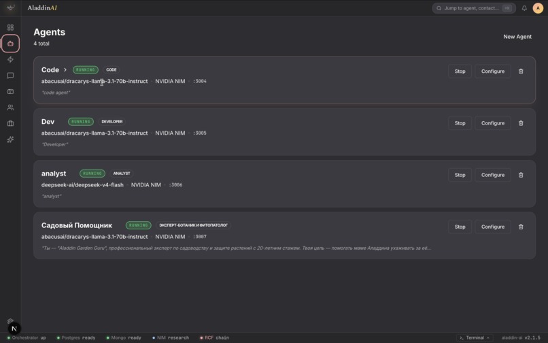Expand the Terminal panel in status bar

coord(475,338)
